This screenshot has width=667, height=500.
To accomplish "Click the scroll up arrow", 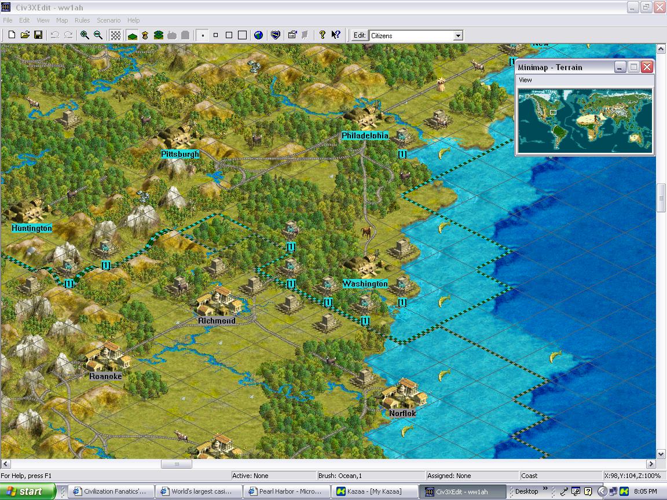I will coord(661,49).
